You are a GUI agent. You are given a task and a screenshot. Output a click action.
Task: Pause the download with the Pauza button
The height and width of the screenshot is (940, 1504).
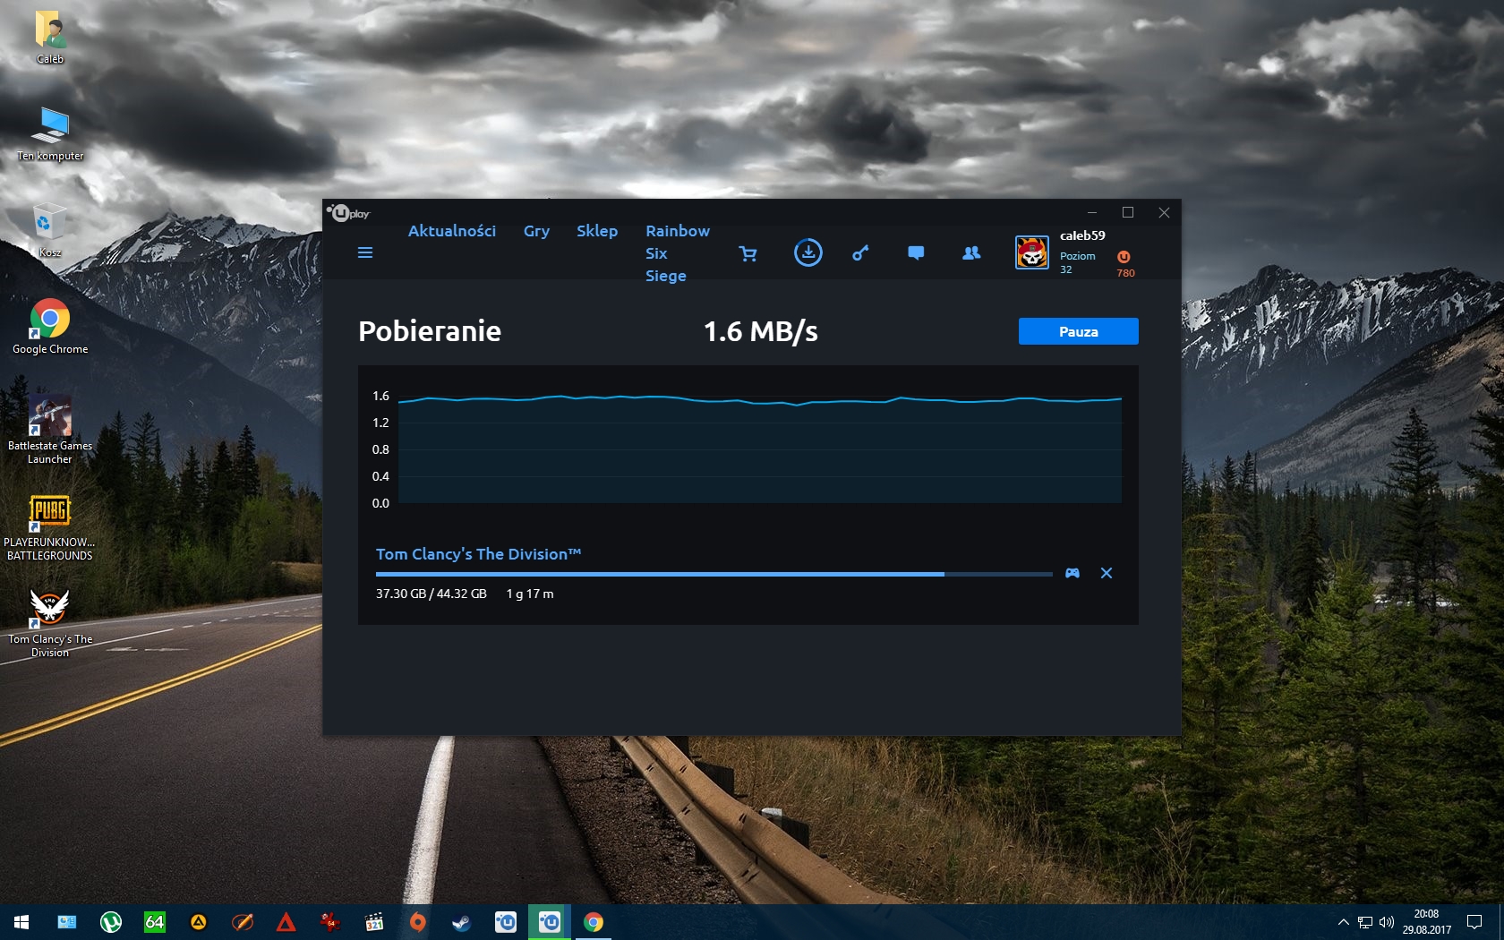pos(1079,331)
